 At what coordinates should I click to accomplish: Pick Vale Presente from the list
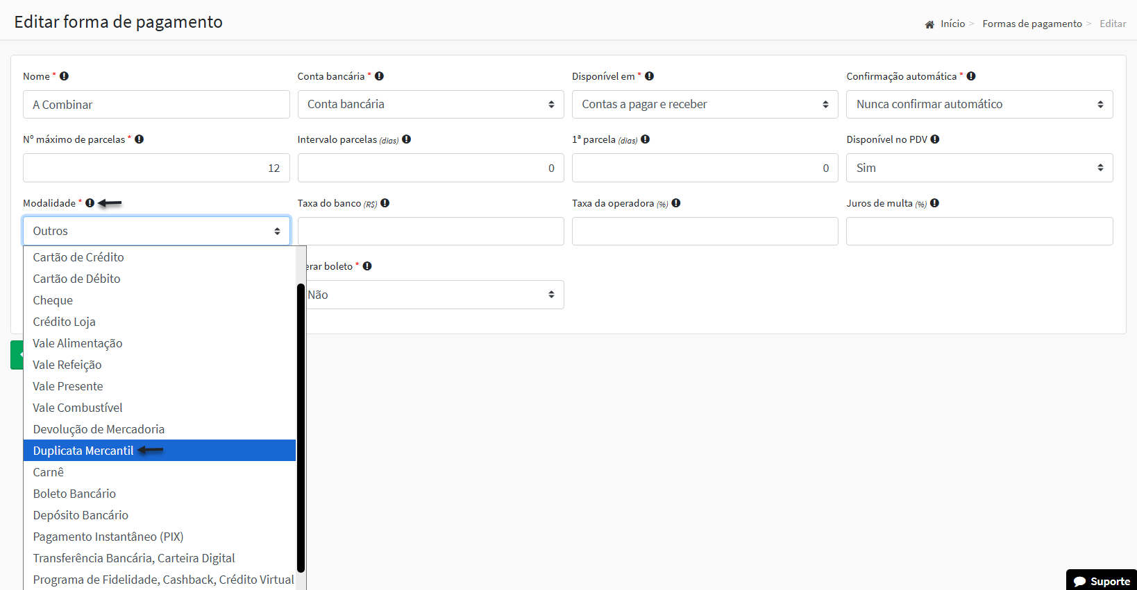pyautogui.click(x=160, y=386)
